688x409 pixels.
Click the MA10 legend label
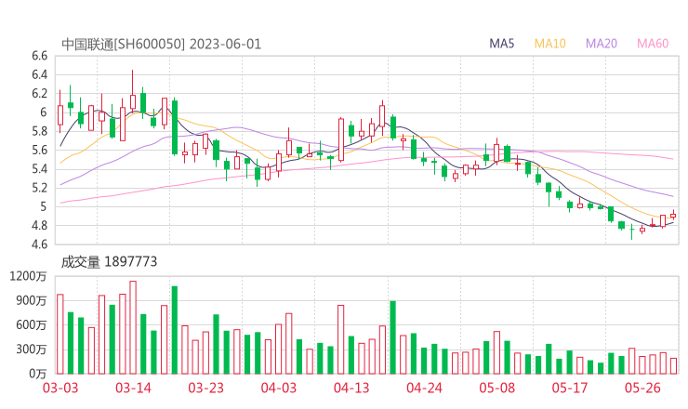click(549, 44)
